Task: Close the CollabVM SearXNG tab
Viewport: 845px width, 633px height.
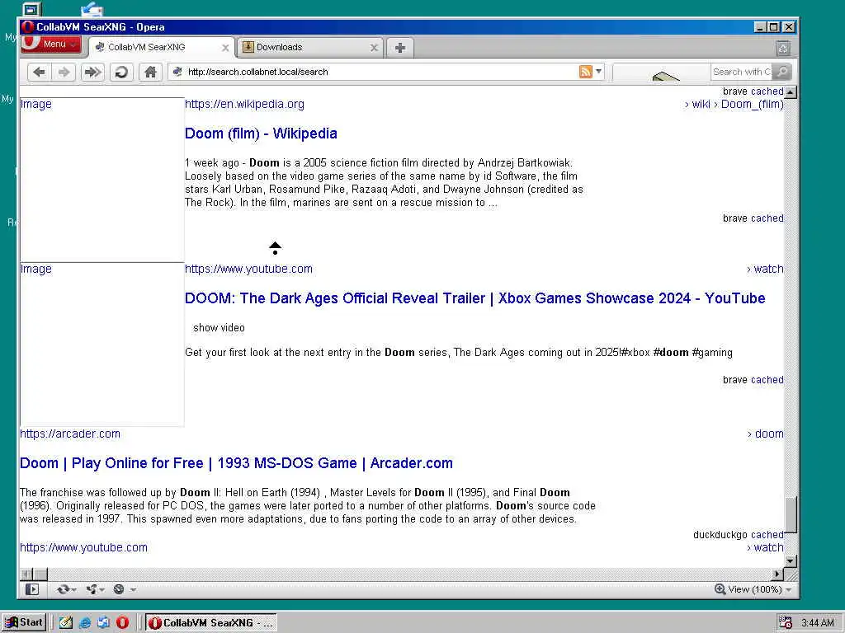Action: point(225,48)
